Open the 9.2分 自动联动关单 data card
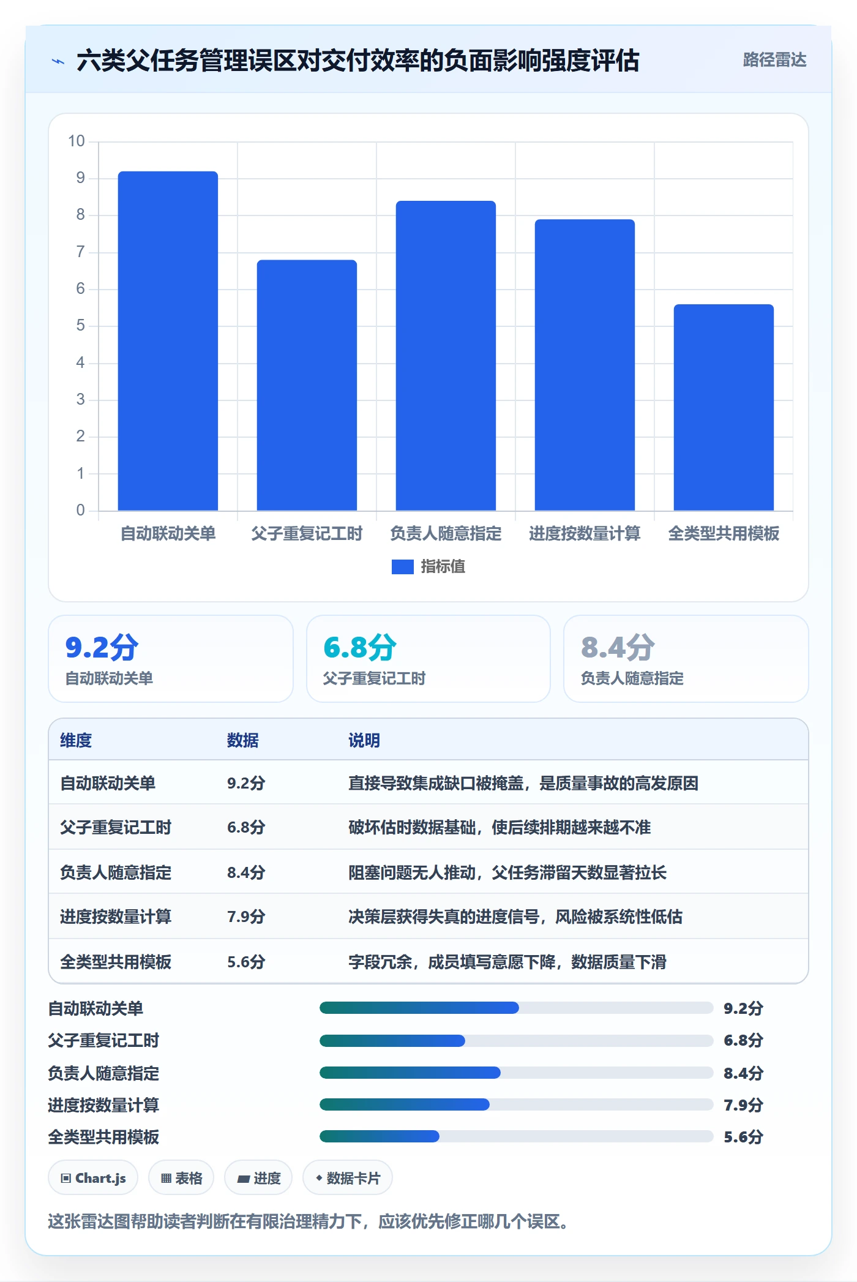The image size is (857, 1282). 171,659
